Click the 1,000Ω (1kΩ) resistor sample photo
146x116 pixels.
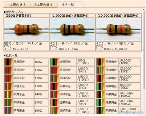click(72, 30)
